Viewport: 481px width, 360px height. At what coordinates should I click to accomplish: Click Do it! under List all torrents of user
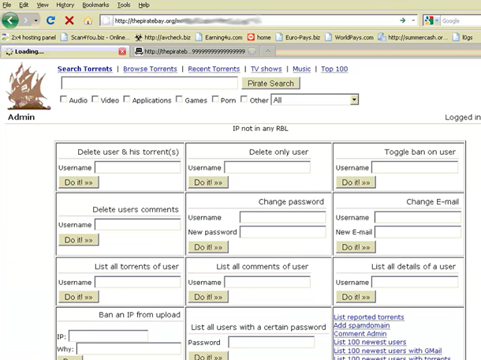point(79,297)
